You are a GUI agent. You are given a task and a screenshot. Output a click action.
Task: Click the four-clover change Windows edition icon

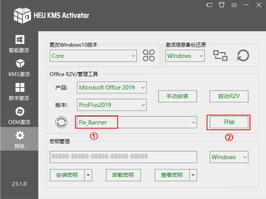[149, 55]
